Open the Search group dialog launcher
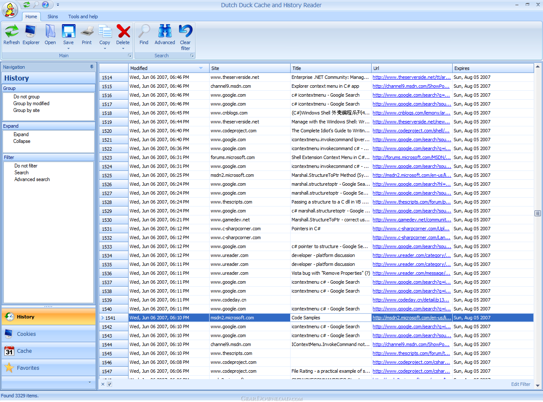This screenshot has height=402, width=543. click(x=192, y=56)
